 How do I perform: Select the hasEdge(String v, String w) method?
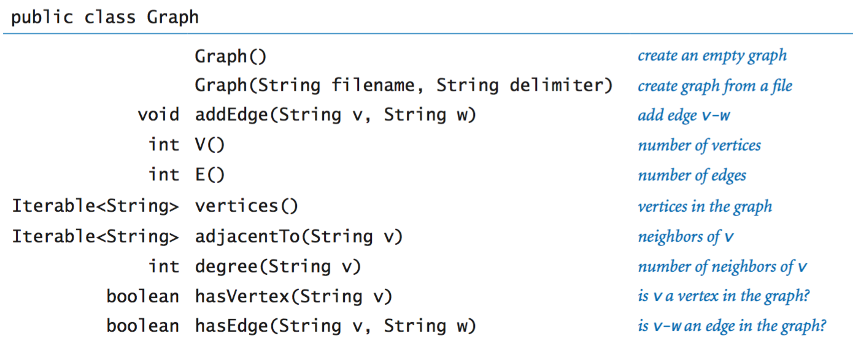pos(336,326)
